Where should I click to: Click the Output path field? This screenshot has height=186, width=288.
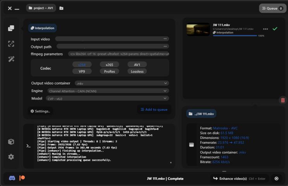pyautogui.click(x=113, y=46)
